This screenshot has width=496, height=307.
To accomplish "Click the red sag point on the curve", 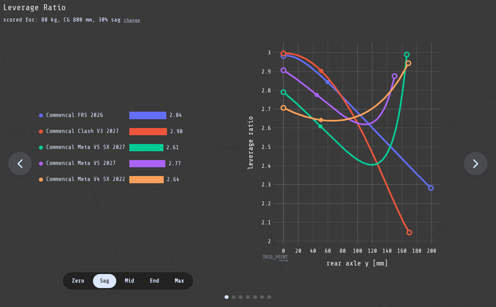I will (x=321, y=71).
